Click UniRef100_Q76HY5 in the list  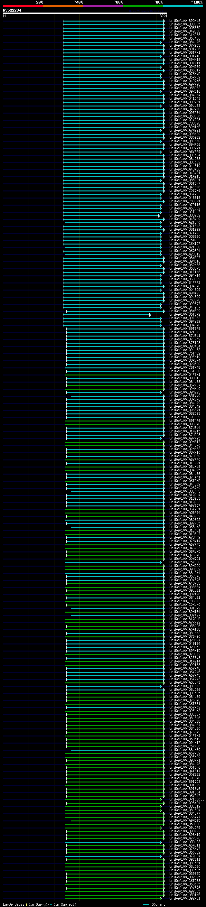click(x=185, y=74)
